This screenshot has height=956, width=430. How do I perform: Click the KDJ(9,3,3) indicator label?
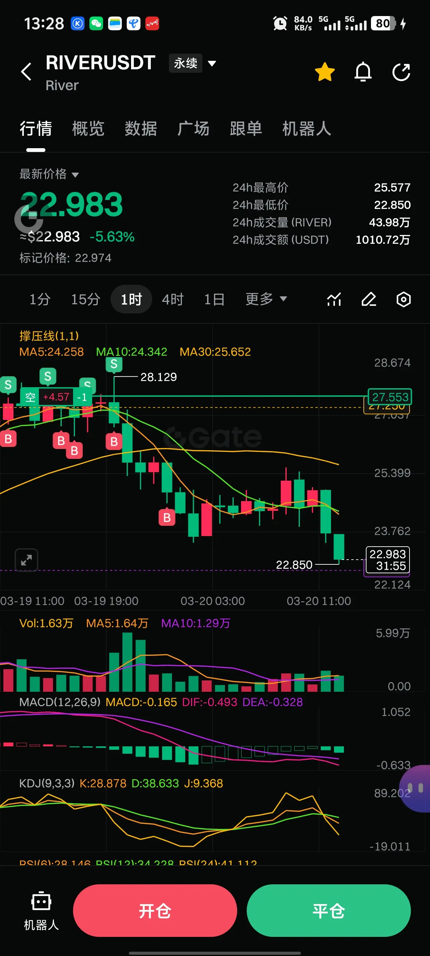[47, 783]
